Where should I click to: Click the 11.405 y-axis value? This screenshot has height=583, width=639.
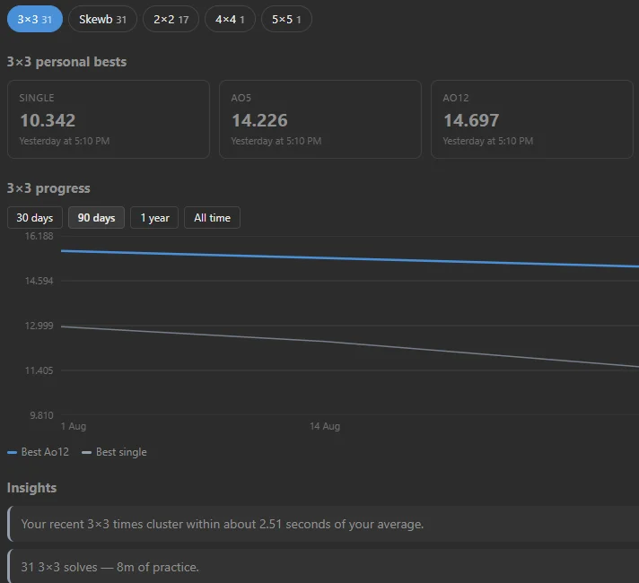[x=39, y=370]
